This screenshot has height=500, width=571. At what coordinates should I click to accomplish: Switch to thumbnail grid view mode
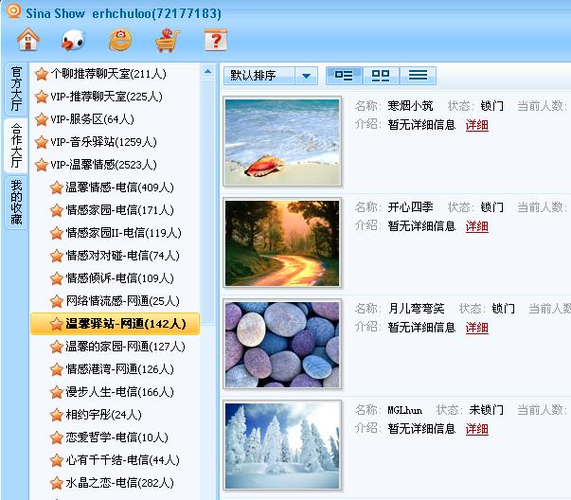(381, 76)
